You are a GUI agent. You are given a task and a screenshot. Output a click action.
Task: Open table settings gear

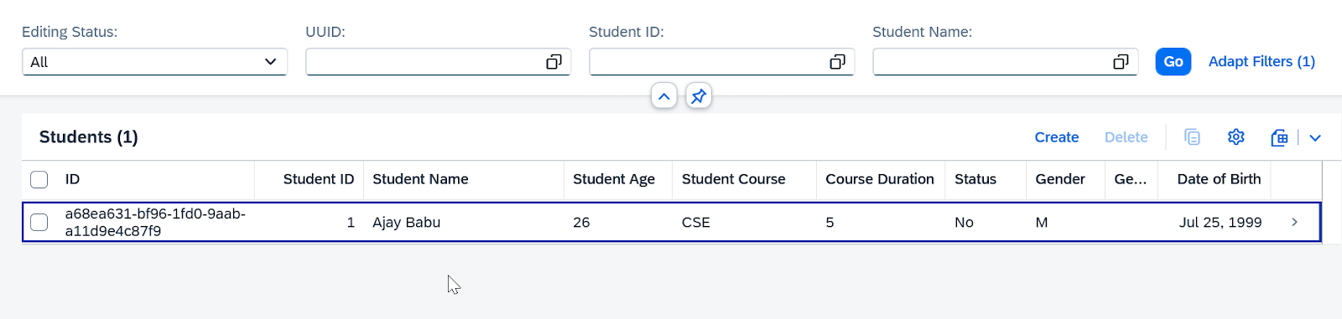coord(1235,137)
